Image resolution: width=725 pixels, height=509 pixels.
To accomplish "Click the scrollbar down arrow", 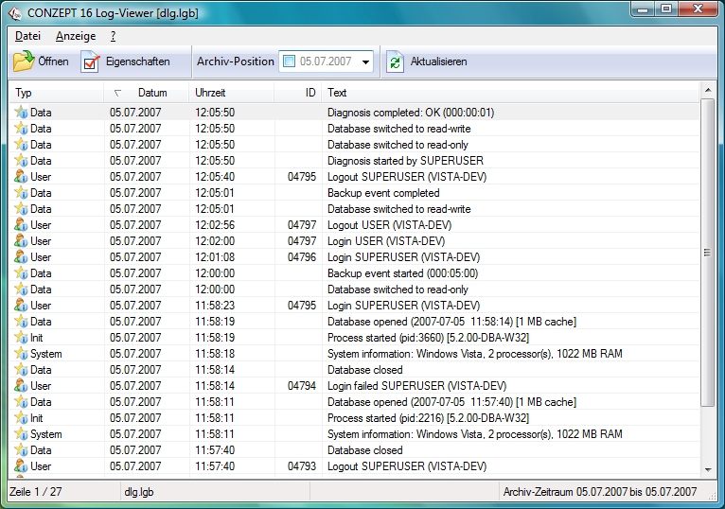I will 707,469.
